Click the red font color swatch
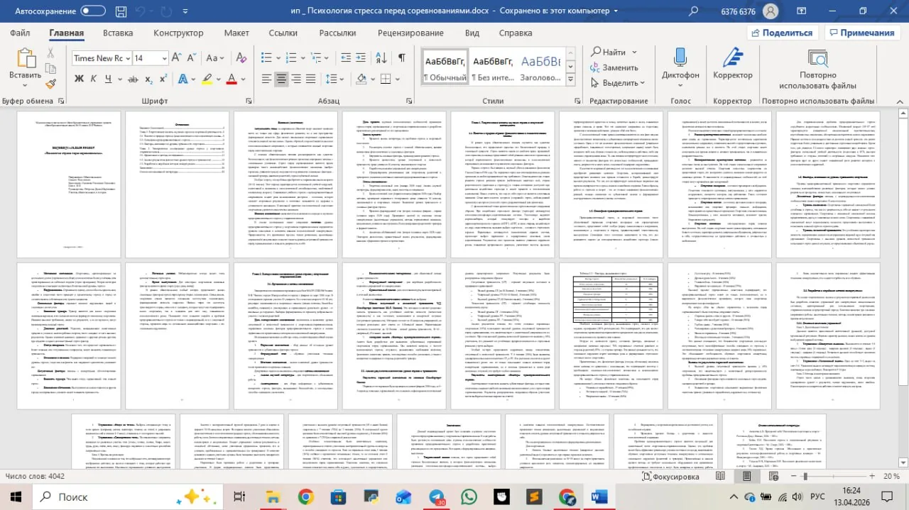The image size is (909, 510). [x=231, y=79]
